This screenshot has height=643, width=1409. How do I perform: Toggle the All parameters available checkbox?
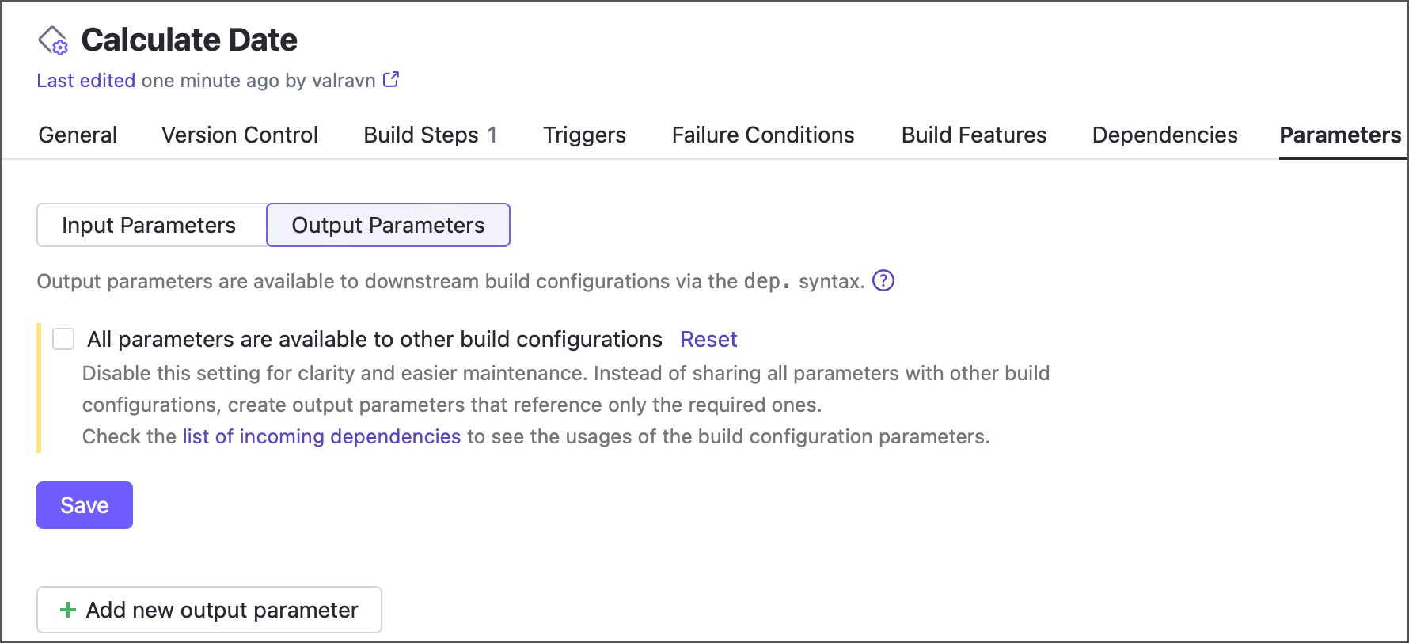point(63,339)
